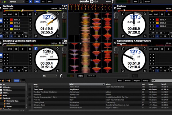Click Edit Grid on deck 1
The width and height of the screenshot is (172, 115).
(54, 9)
